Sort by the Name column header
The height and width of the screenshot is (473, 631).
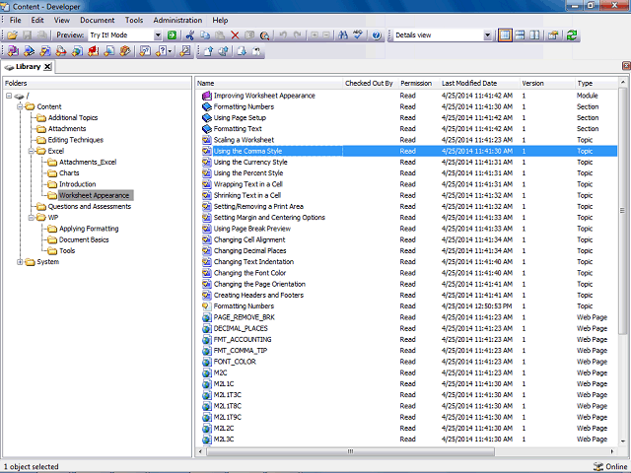click(x=269, y=83)
